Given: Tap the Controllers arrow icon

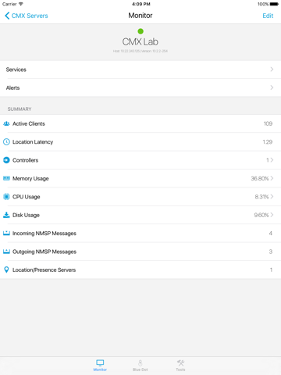Looking at the screenshot, I should click(x=6, y=160).
